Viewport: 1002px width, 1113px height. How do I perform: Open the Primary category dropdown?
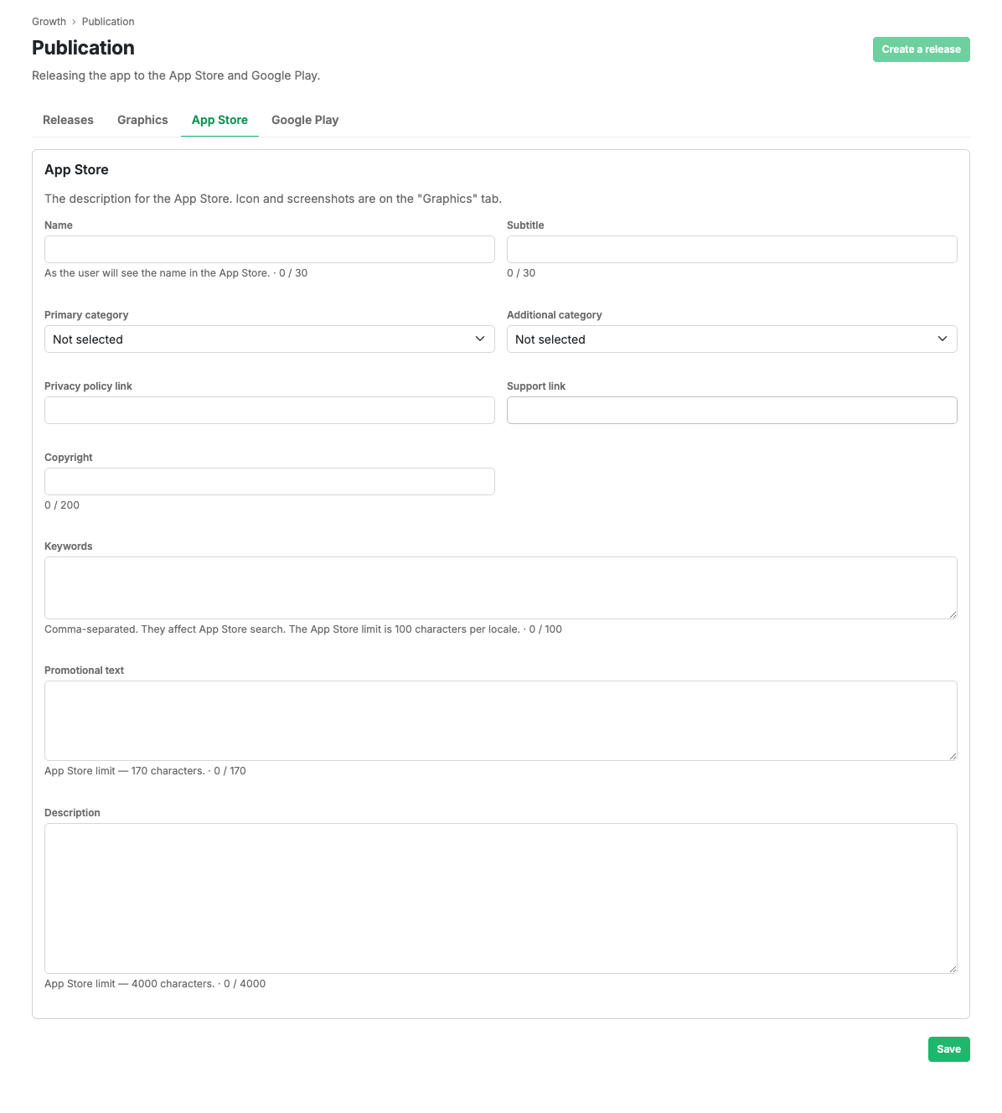270,339
